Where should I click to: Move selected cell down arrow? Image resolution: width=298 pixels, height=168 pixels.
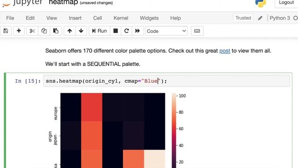point(81,31)
